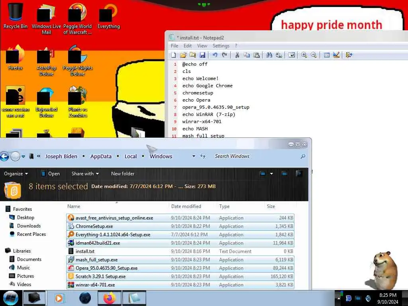The image size is (408, 306).
Task: Click Desktop under Favorites
Action: click(x=22, y=218)
